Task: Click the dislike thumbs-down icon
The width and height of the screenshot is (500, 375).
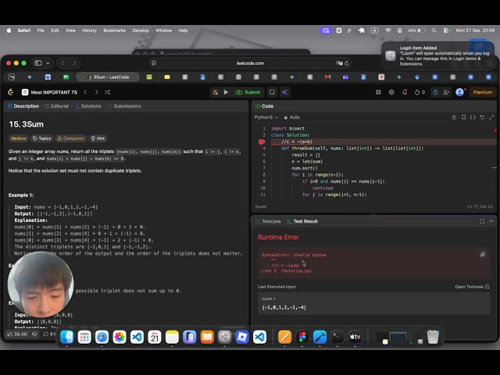Action: [34, 334]
